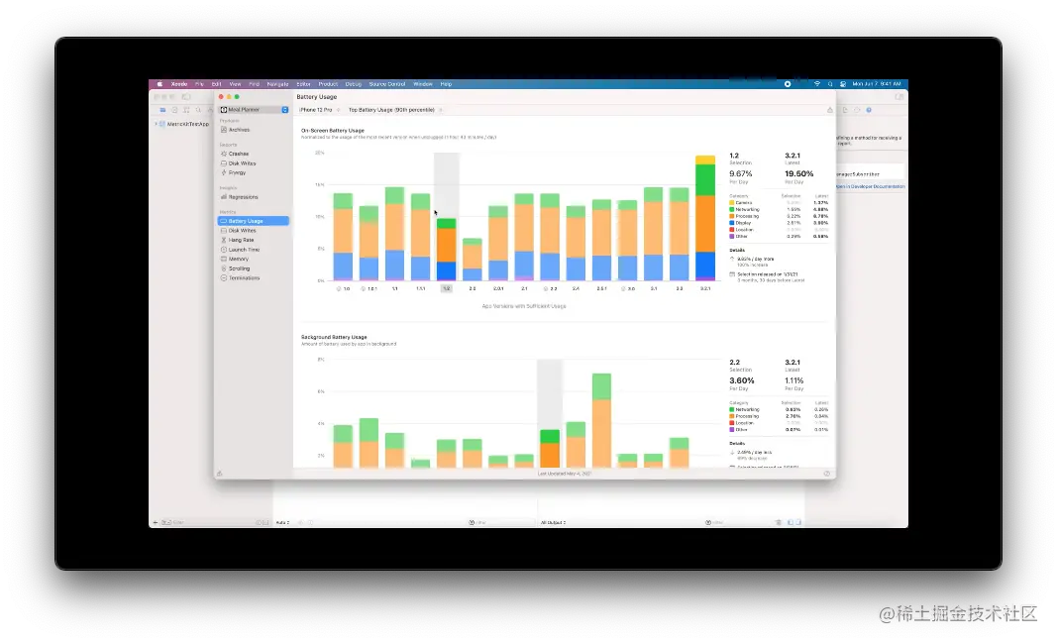Select the version 3.2.1 bar in chart
The image size is (1057, 643).
tap(705, 218)
